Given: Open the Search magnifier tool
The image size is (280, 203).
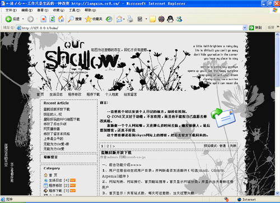Looking at the screenshot, I should click(x=71, y=19).
